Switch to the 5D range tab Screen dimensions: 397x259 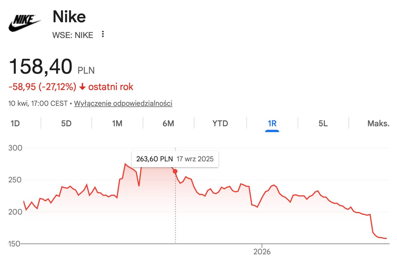point(66,123)
